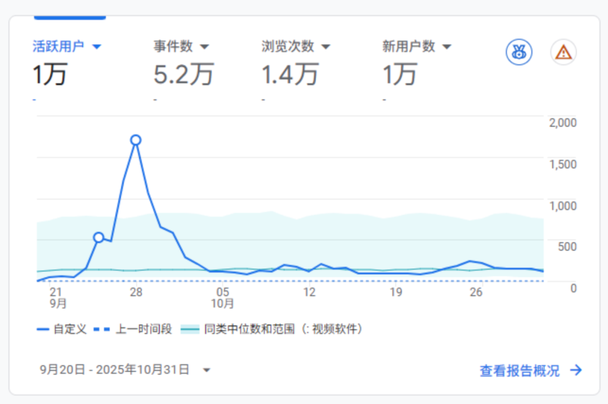
Task: Click the blue benchmark medal icon
Action: coord(519,52)
